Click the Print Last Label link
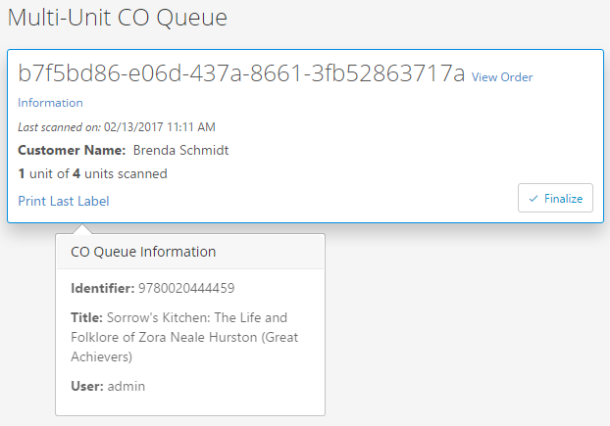 pos(64,201)
